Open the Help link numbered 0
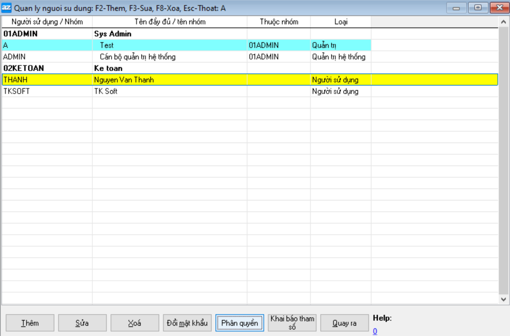This screenshot has width=510, height=336. 375,331
